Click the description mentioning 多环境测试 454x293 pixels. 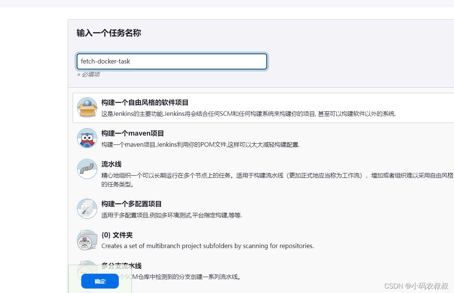[x=172, y=215]
